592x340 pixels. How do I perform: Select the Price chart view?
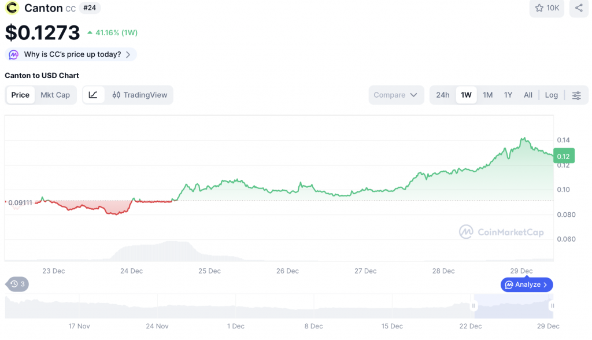coord(20,95)
